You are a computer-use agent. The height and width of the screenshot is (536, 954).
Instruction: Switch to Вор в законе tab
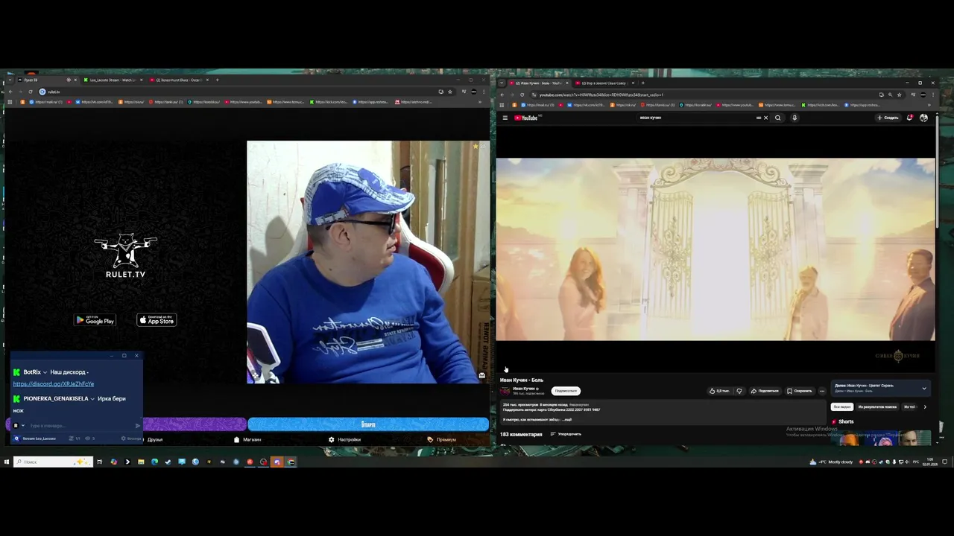604,83
